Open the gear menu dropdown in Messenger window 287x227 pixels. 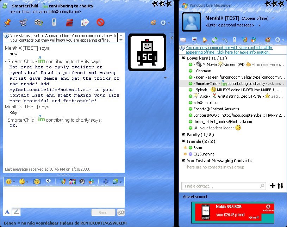[x=279, y=40]
